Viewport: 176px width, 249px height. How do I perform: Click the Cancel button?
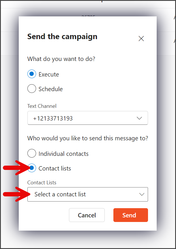pyautogui.click(x=87, y=215)
